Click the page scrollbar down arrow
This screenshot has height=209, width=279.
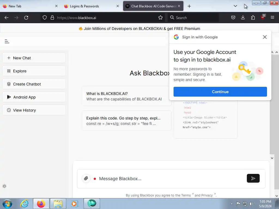277,196
